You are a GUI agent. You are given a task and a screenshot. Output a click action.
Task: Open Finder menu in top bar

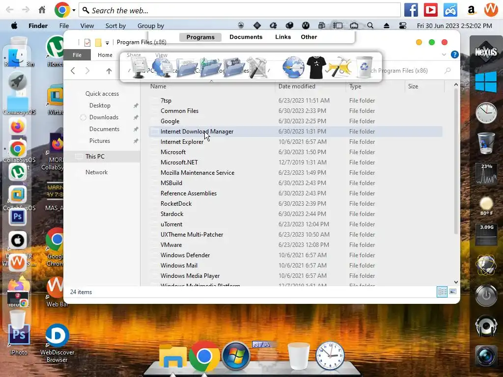[x=38, y=26]
